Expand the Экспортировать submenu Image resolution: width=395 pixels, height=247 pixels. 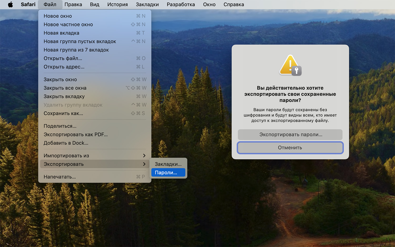[x=95, y=164]
